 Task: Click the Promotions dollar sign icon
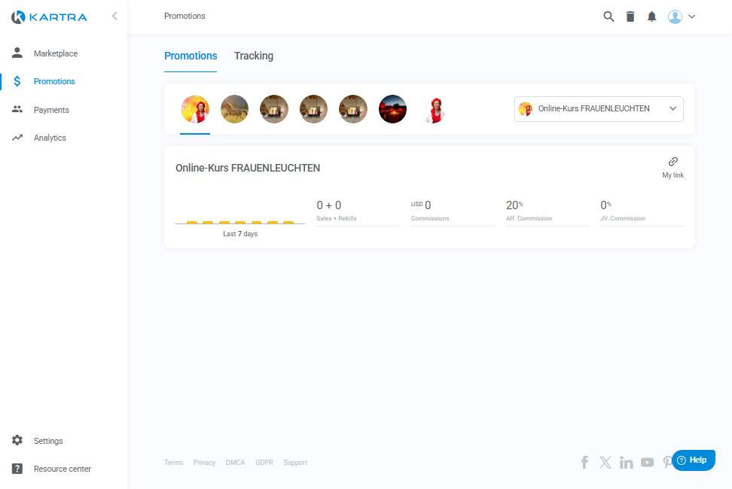tap(17, 81)
